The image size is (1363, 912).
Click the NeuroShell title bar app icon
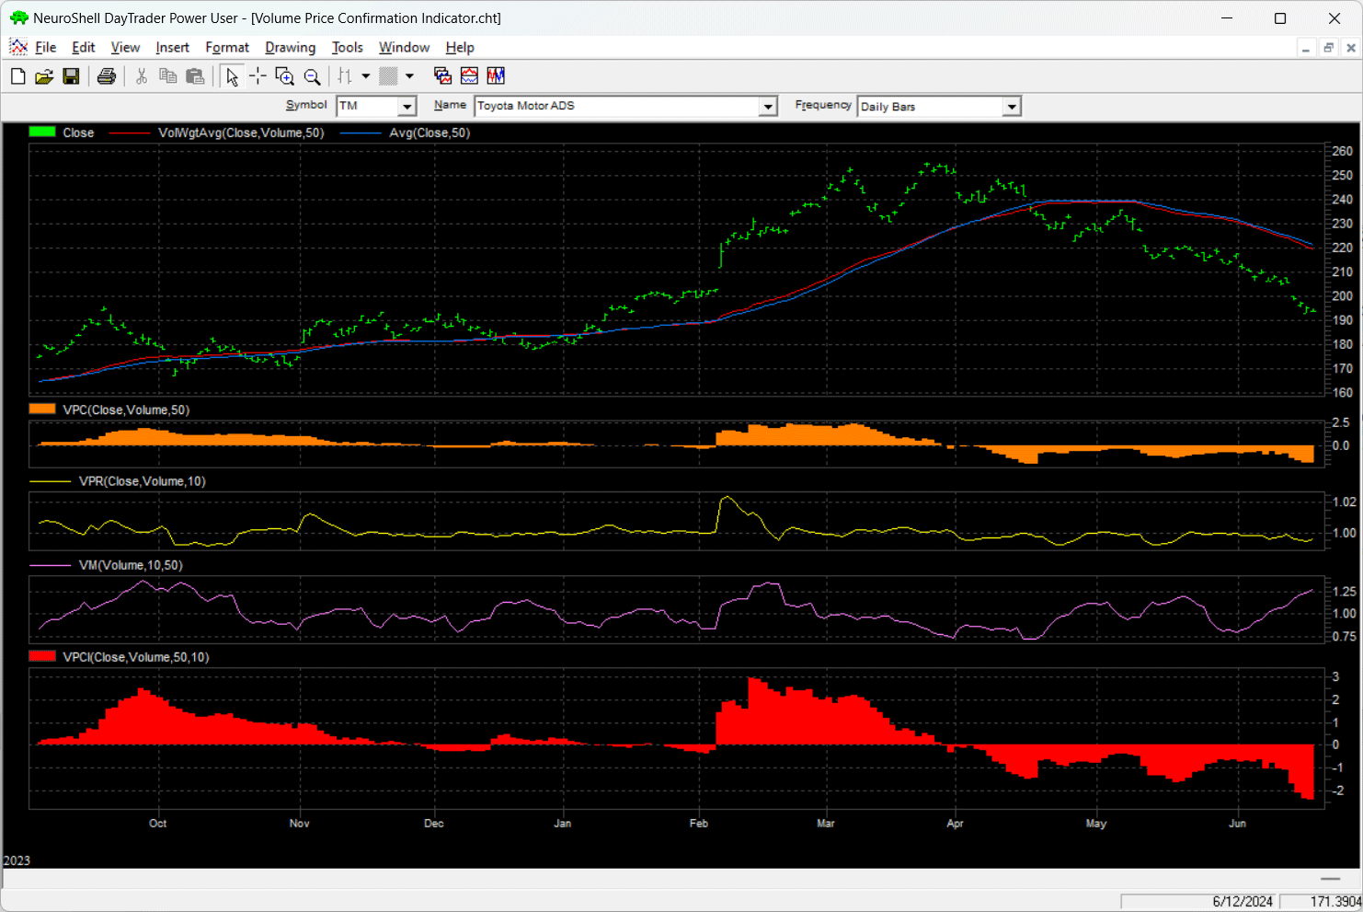(18, 17)
